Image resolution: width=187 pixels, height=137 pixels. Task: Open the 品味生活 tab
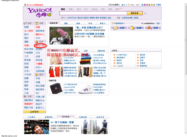tap(100, 117)
